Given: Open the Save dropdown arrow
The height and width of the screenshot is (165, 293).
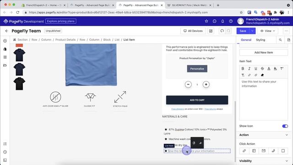Looking at the screenshot, I should [252, 31].
